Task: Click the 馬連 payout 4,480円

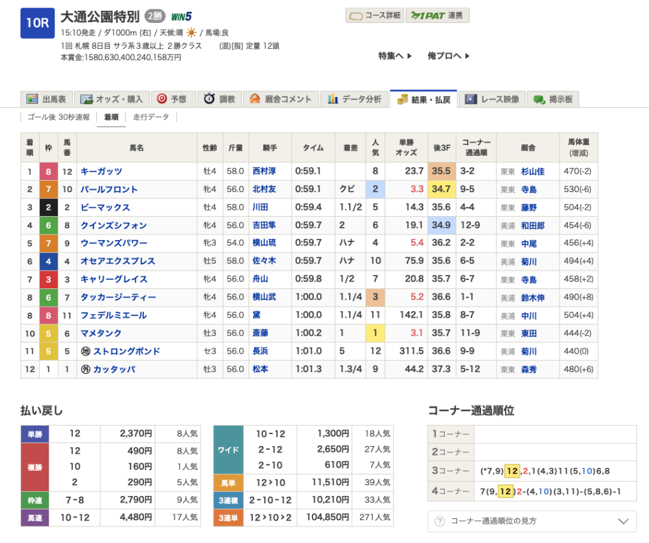Action: (x=136, y=518)
